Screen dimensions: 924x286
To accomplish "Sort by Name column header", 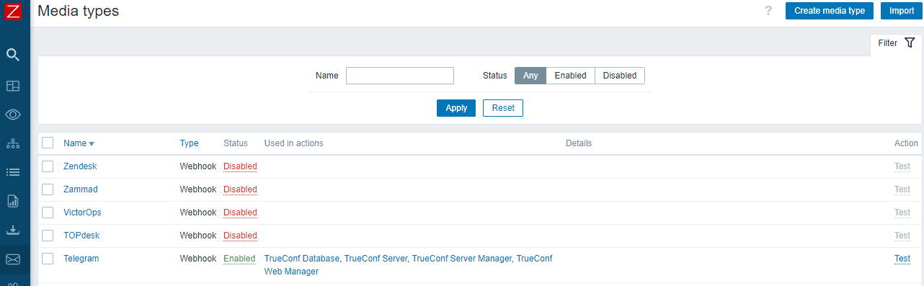I will [79, 143].
